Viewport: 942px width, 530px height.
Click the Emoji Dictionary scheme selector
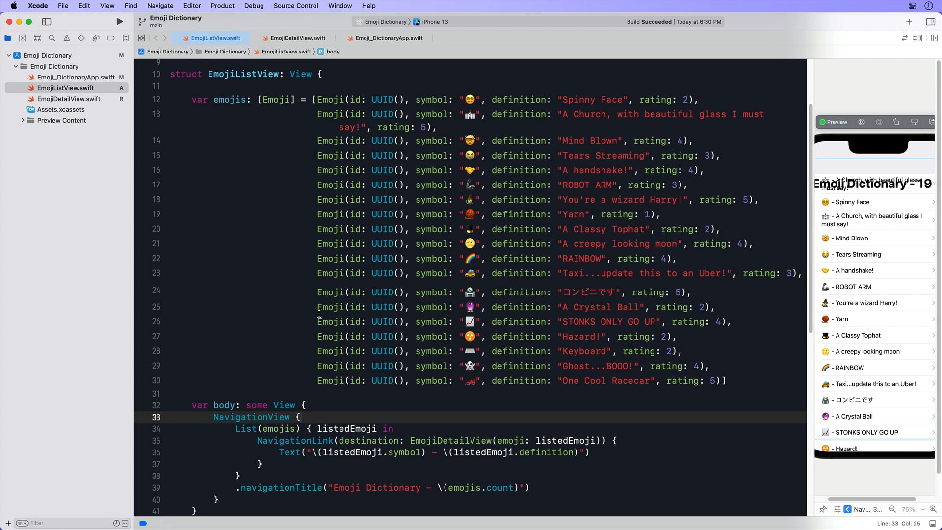pos(381,22)
